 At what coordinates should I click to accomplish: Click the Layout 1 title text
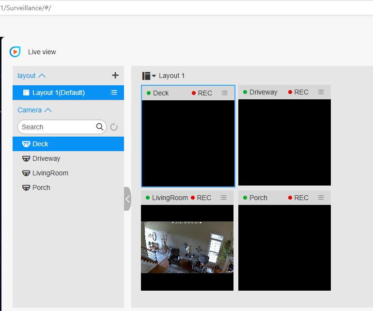[171, 76]
